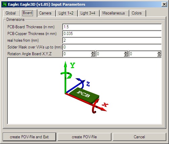
Task: Increase the Z rotation angle with up arrow
Action: point(159,52)
